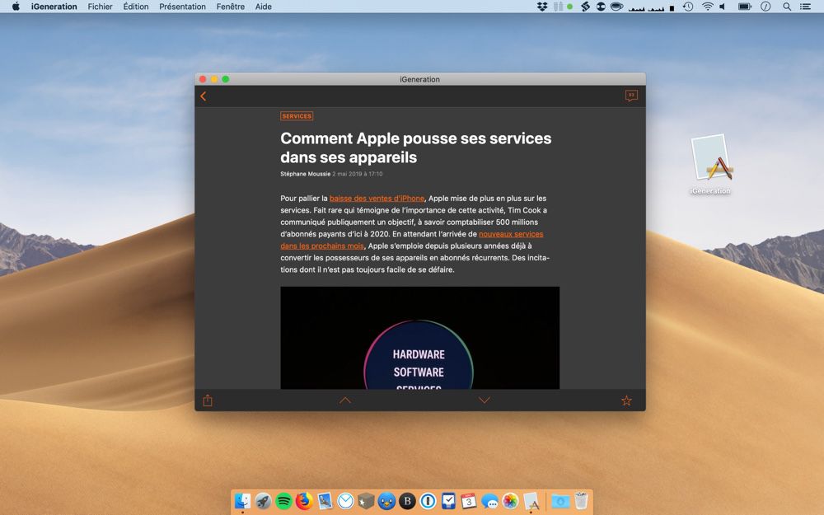The image size is (824, 515).
Task: Open the volume control in menu bar
Action: [x=723, y=7]
